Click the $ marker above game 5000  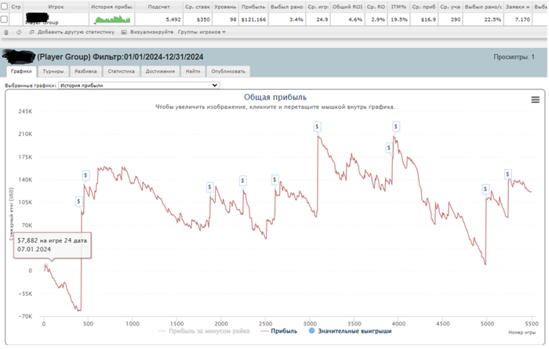click(485, 189)
